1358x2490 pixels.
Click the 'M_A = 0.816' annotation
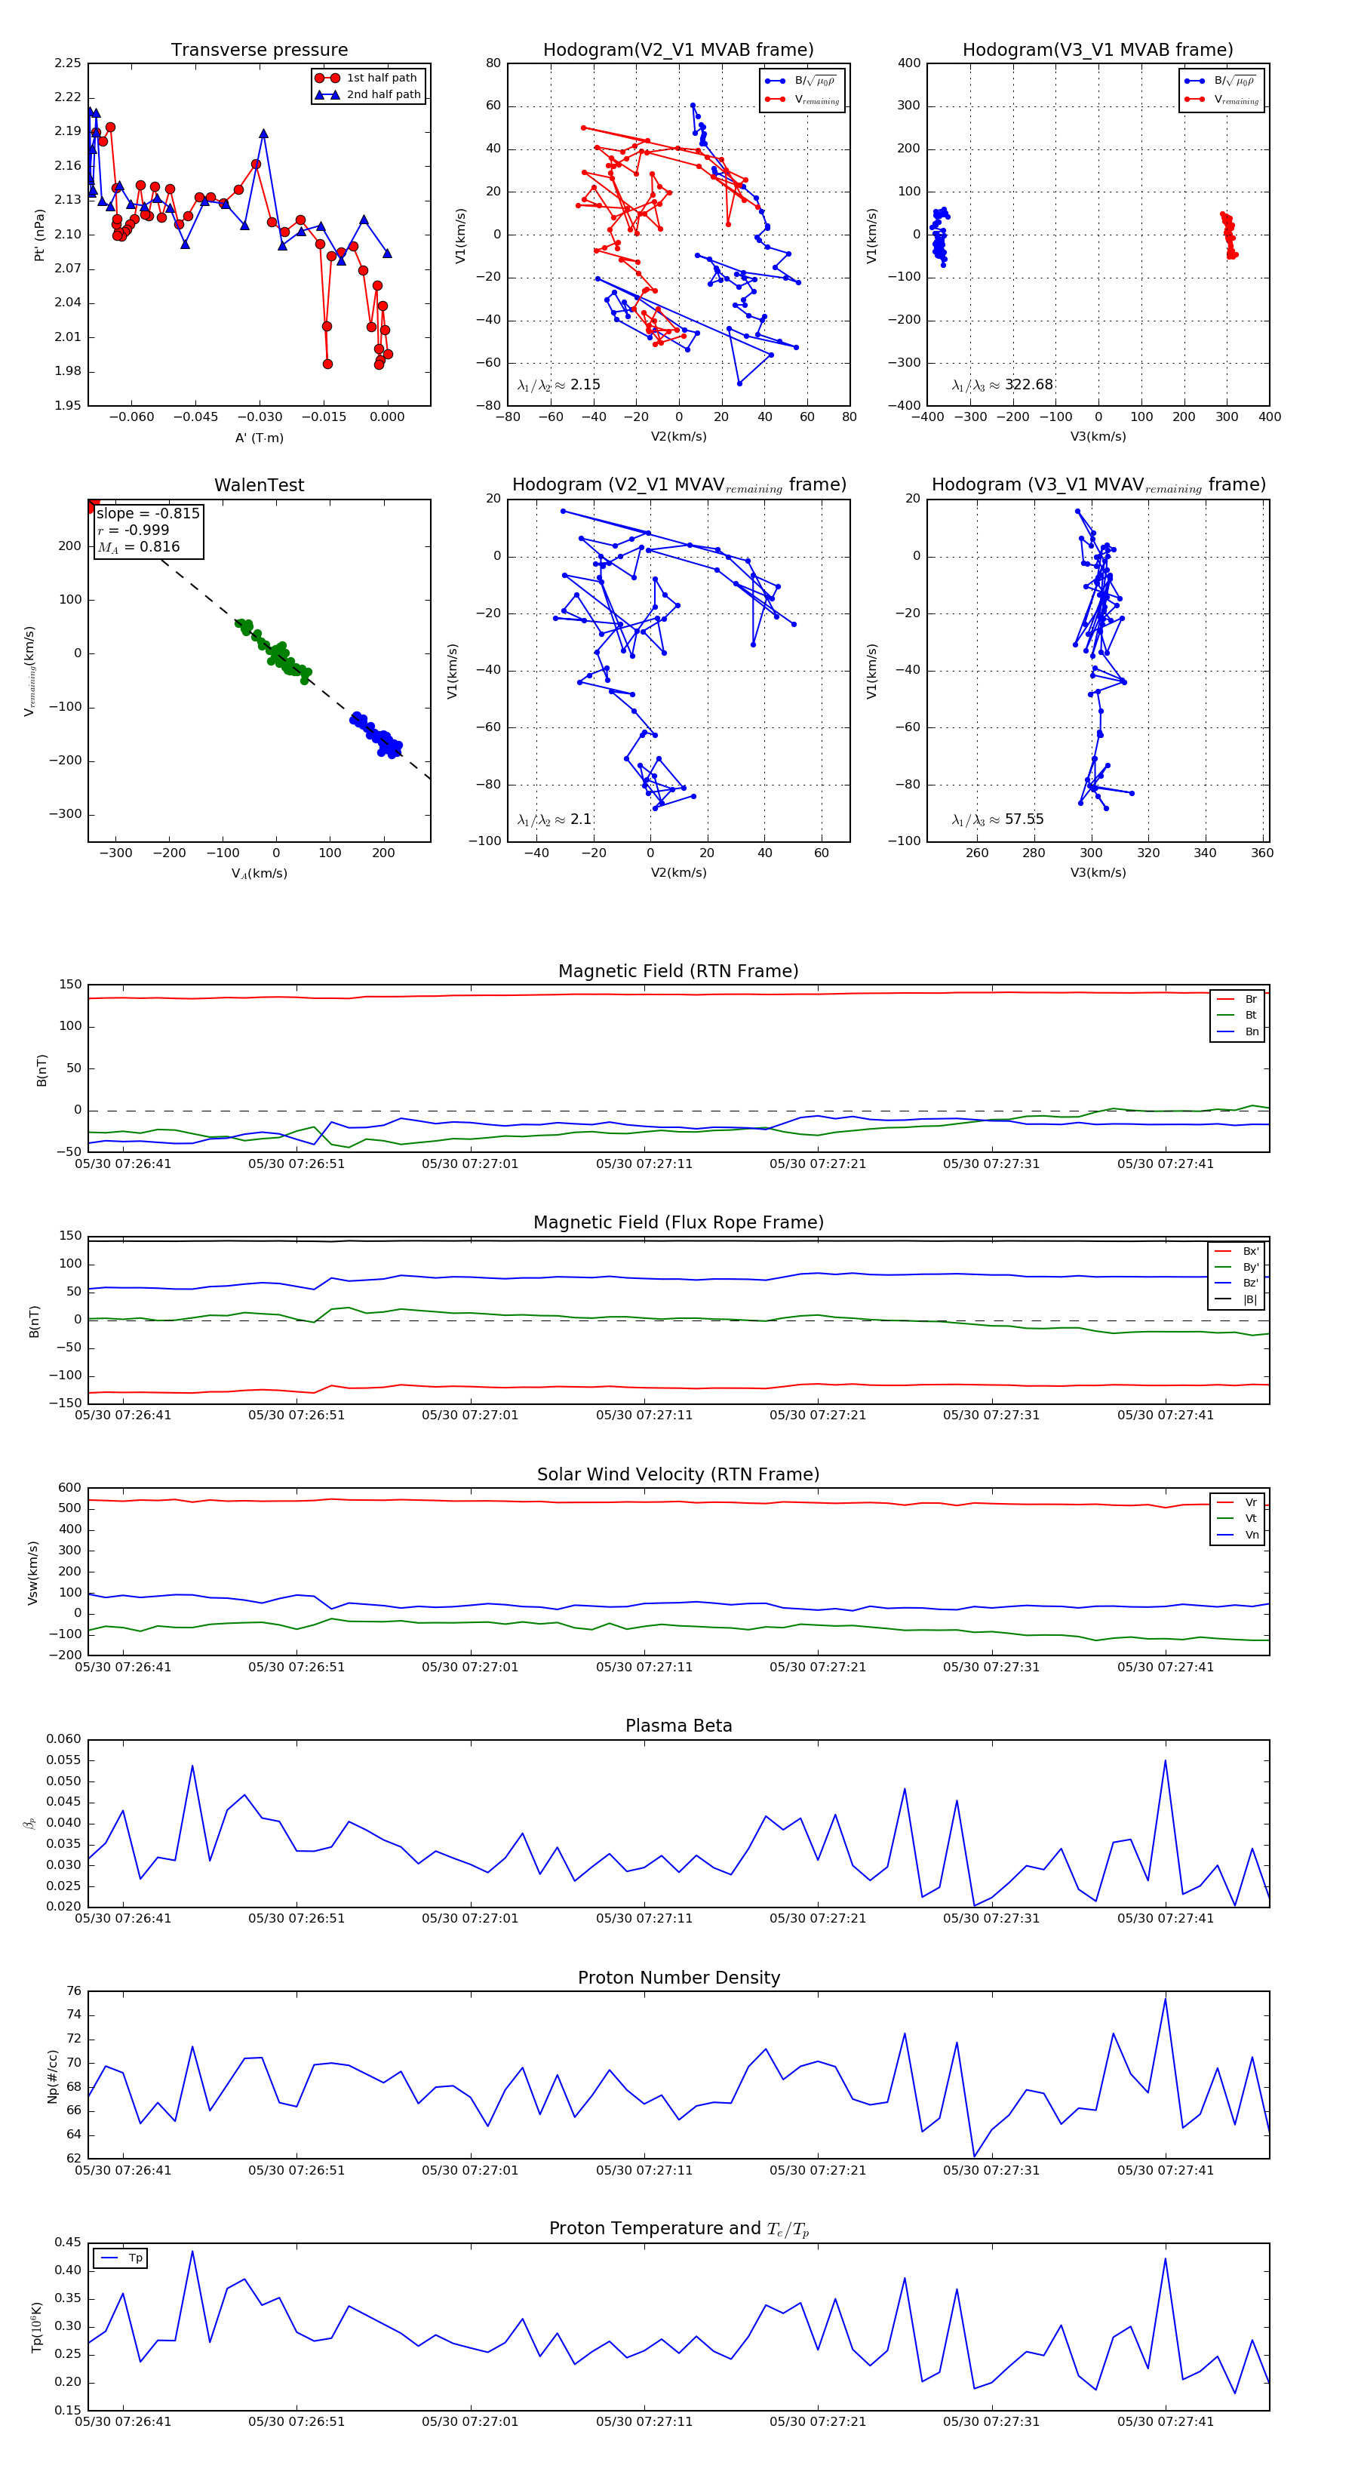coord(138,547)
